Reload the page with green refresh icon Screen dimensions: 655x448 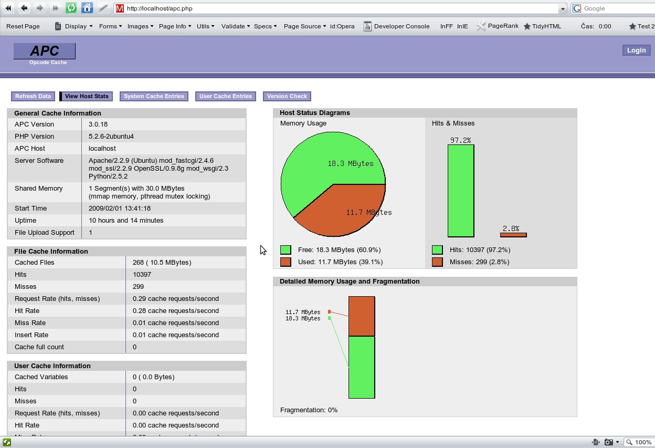pos(71,8)
